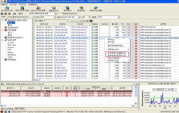
Task: Click the skip-to-last navigation button
Action: 87,21
